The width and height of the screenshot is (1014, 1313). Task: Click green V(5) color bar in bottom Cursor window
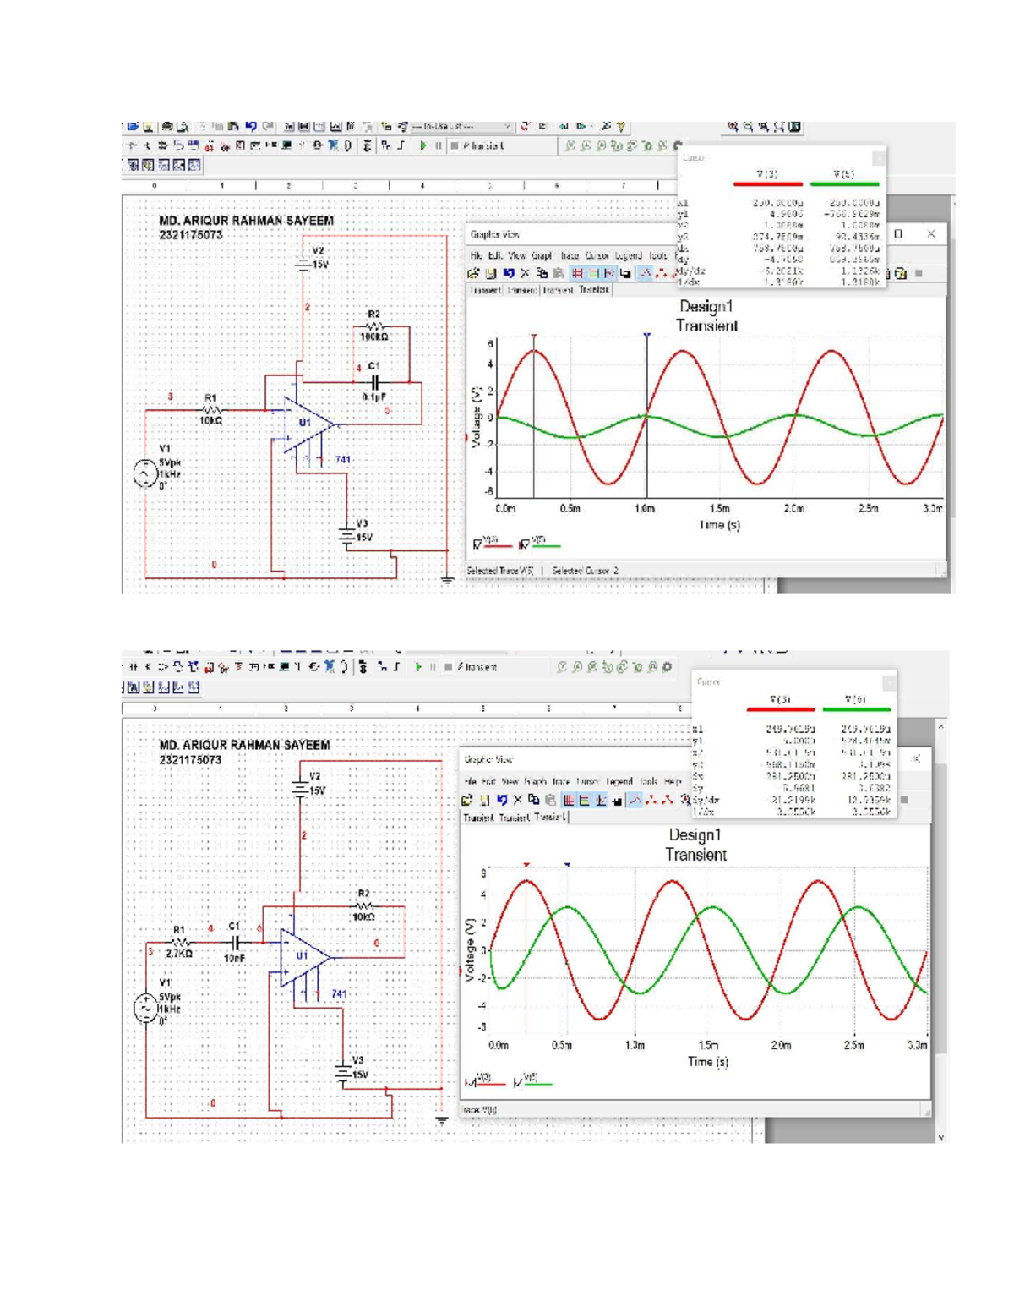[x=856, y=708]
